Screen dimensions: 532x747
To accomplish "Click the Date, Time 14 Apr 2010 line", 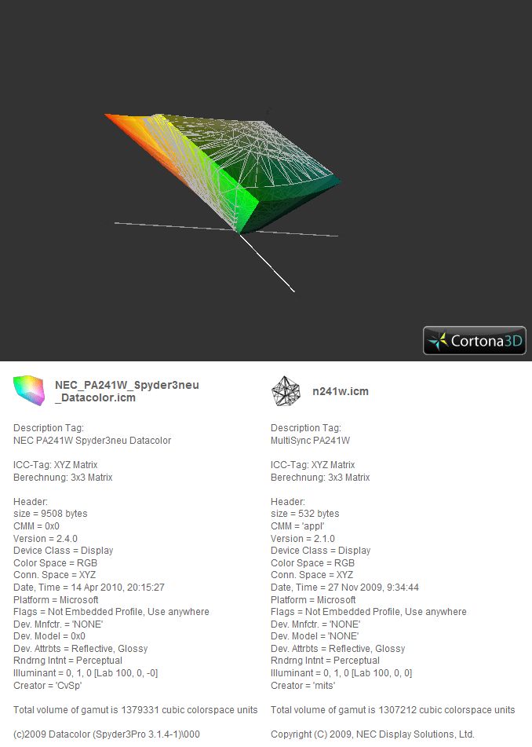I will tap(89, 588).
